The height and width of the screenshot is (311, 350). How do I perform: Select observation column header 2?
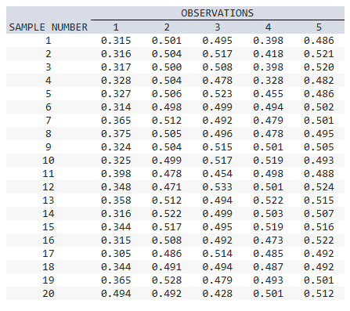(167, 27)
